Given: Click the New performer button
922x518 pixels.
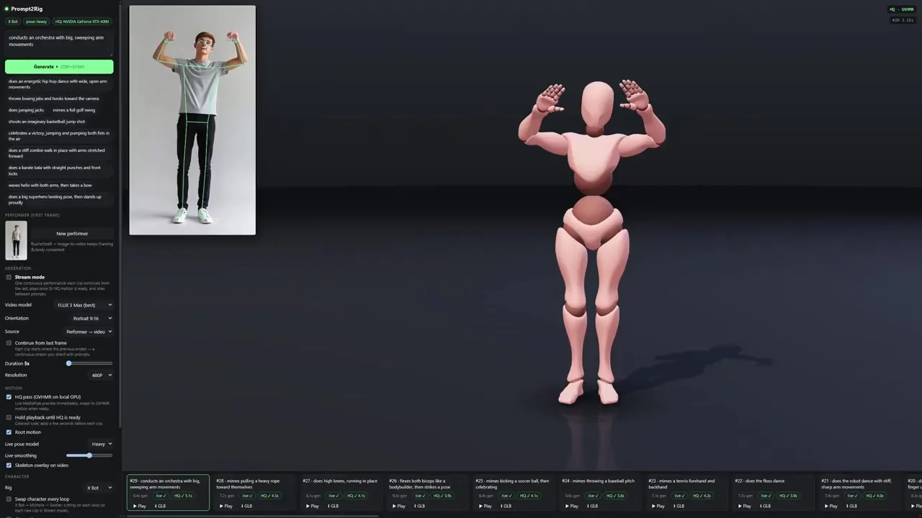Looking at the screenshot, I should 72,234.
